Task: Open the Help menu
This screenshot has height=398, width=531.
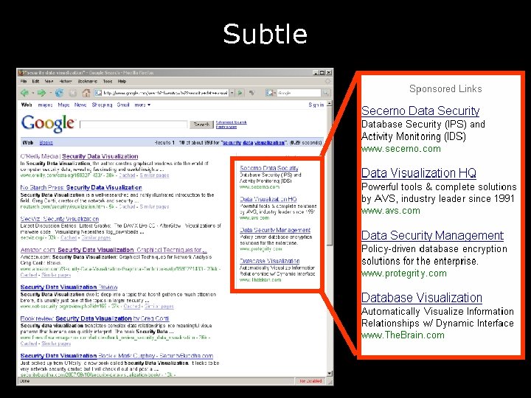Action: click(x=122, y=81)
